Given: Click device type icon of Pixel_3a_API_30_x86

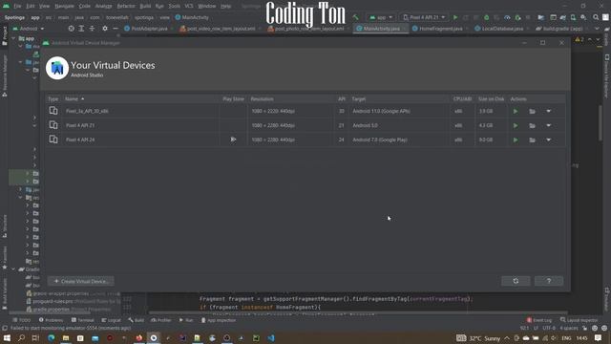Looking at the screenshot, I should [x=53, y=111].
